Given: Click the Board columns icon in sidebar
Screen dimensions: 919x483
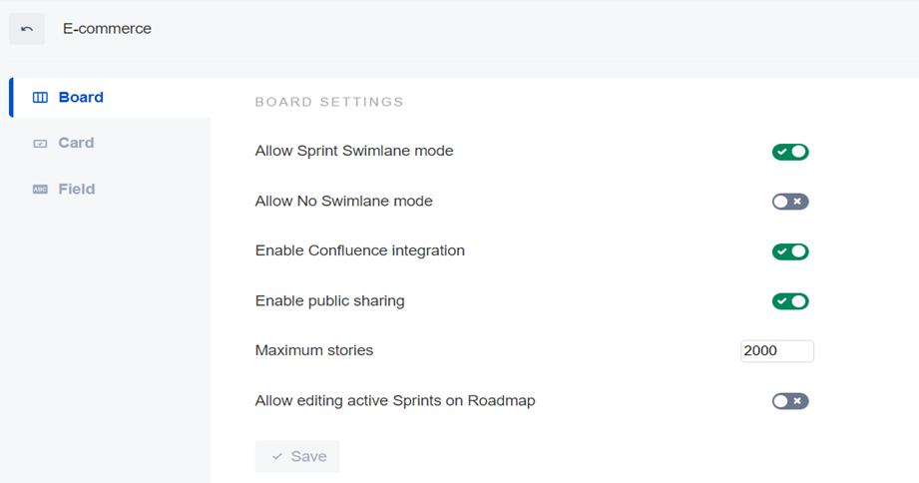Looking at the screenshot, I should tap(40, 98).
